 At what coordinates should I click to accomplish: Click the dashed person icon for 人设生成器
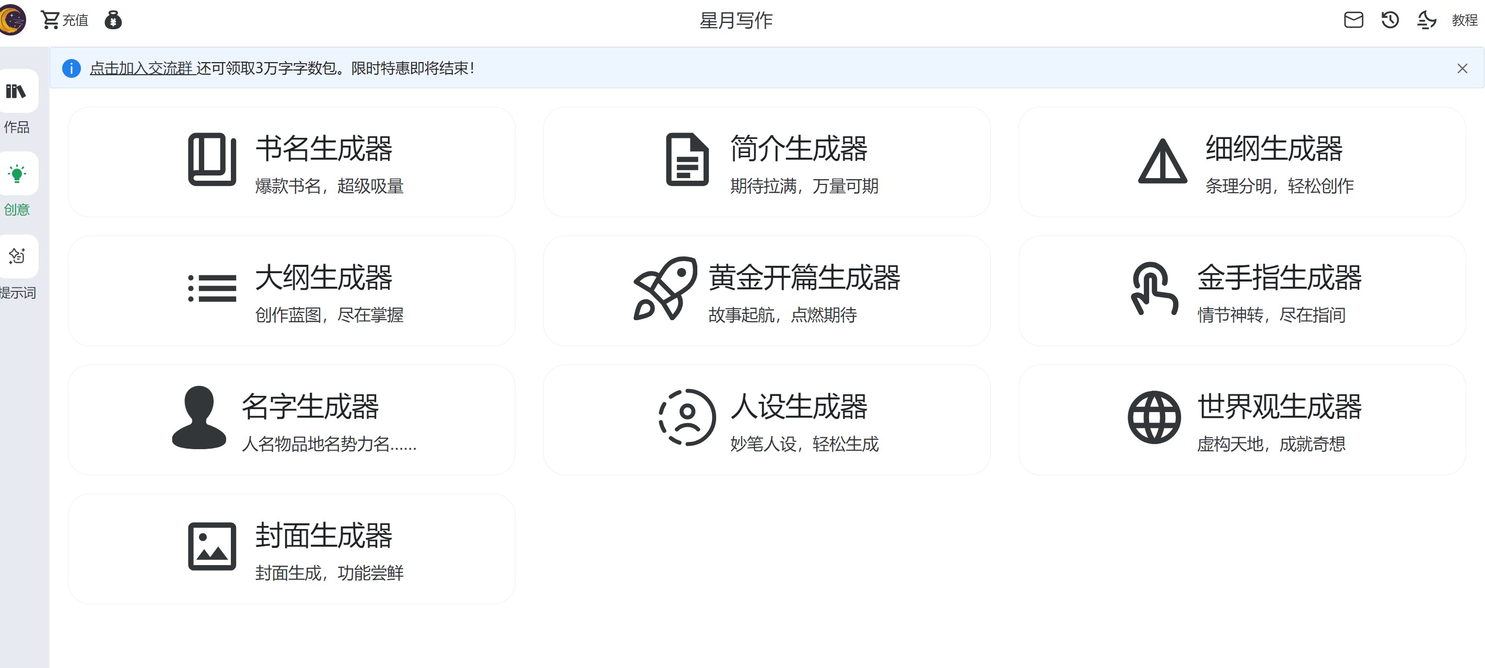pos(686,417)
